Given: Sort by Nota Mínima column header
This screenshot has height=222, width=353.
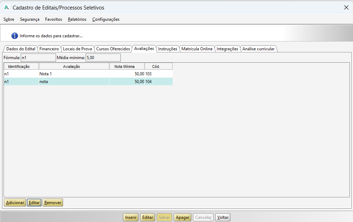Looking at the screenshot, I should 127,66.
